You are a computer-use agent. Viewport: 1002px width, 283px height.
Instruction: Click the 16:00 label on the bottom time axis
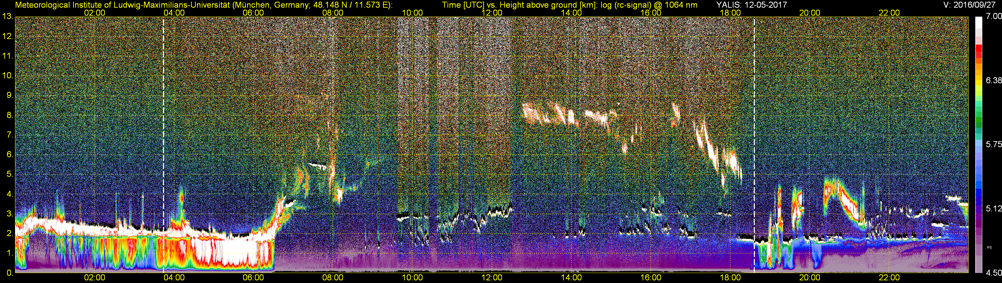(x=651, y=278)
